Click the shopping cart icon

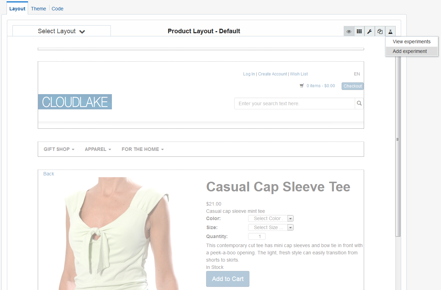coord(302,85)
